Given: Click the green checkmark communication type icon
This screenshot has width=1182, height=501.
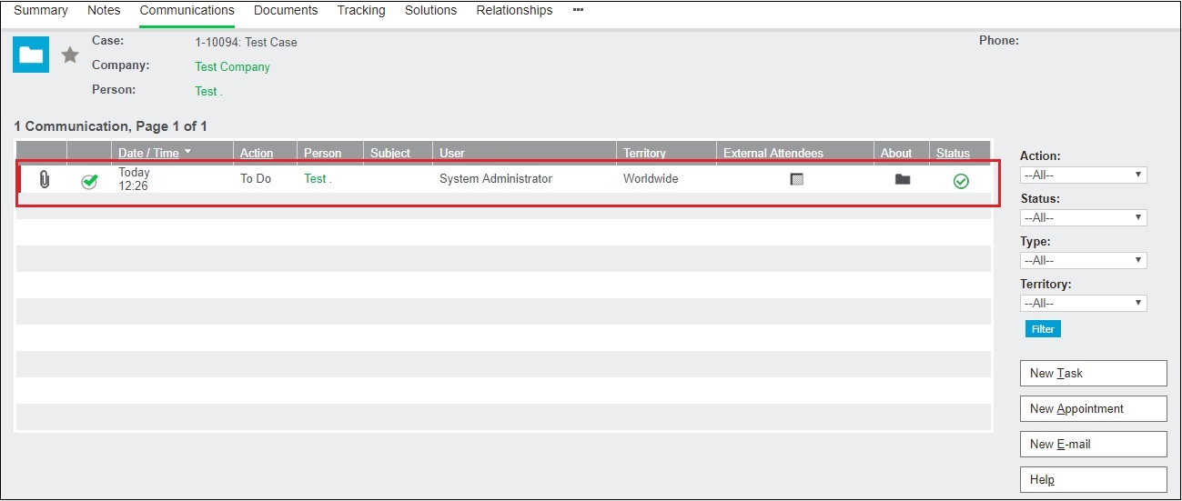Looking at the screenshot, I should (x=89, y=181).
